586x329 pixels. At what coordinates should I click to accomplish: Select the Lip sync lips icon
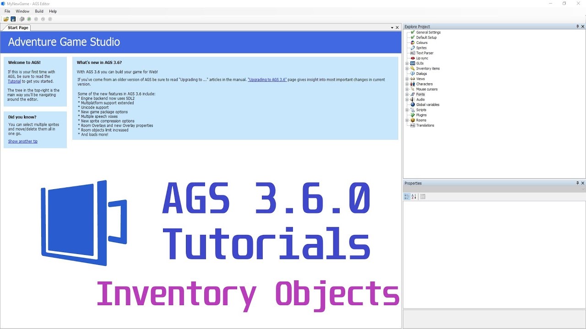click(412, 58)
